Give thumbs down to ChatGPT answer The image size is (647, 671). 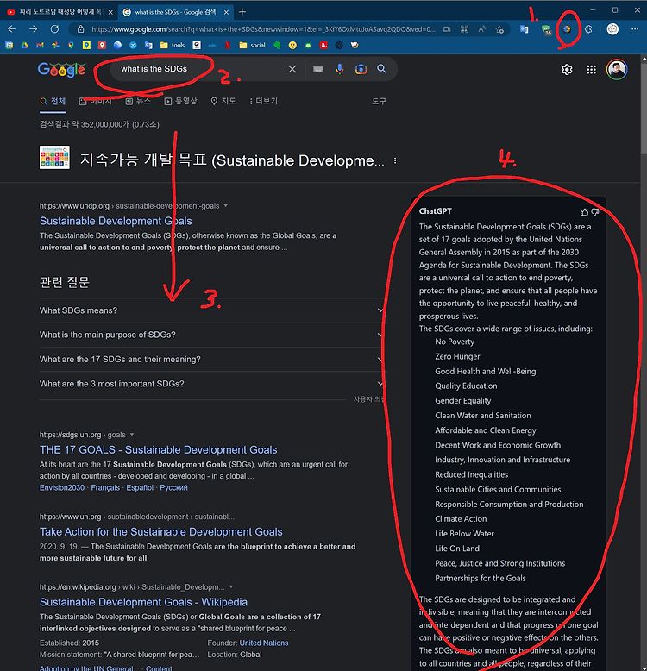click(594, 212)
